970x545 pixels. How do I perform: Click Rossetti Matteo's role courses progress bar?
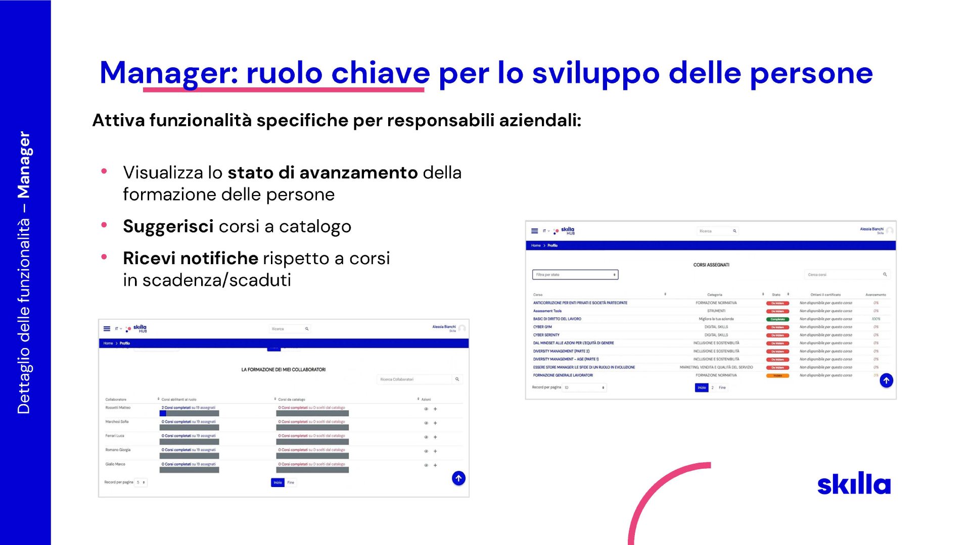(189, 413)
